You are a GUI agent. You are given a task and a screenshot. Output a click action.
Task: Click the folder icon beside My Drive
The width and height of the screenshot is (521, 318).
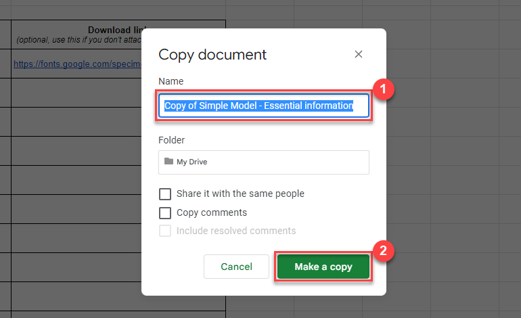pos(168,162)
